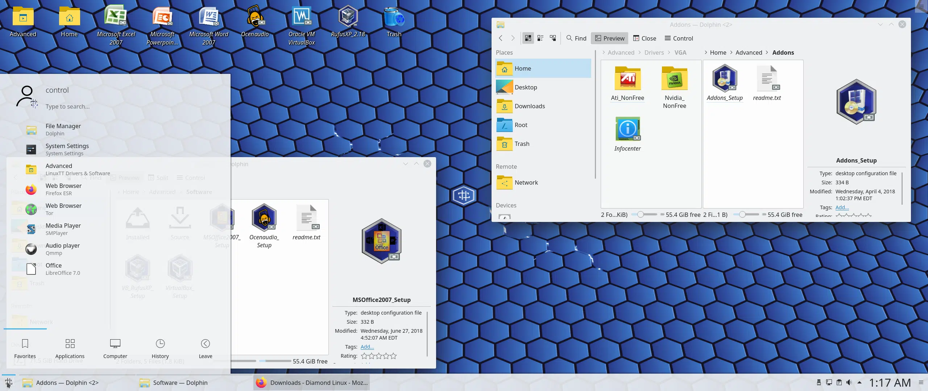This screenshot has height=391, width=928.
Task: Open Find in Dolphin toolbar
Action: [x=576, y=38]
